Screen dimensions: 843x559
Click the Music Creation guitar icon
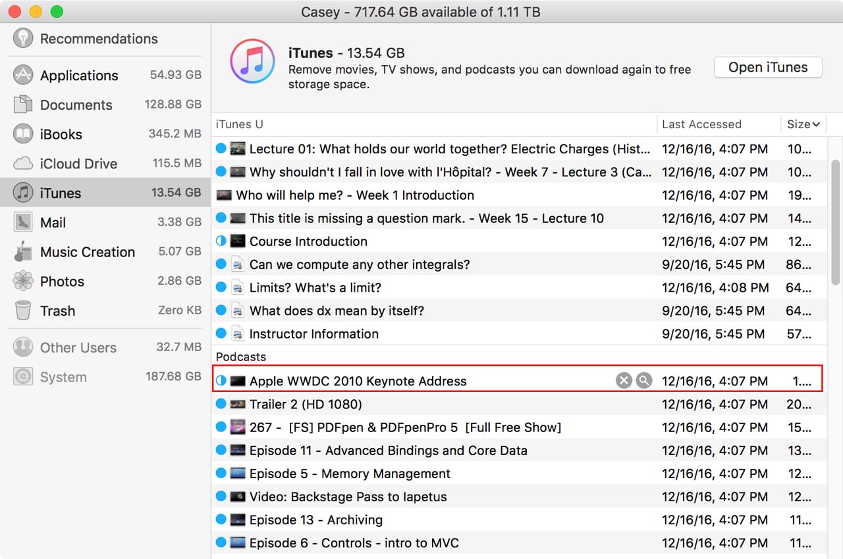23,252
